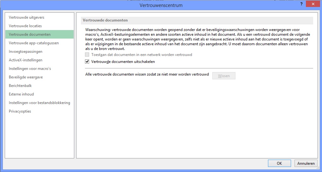
Task: Show ActiveX-instellingen options
Action: coord(26,60)
